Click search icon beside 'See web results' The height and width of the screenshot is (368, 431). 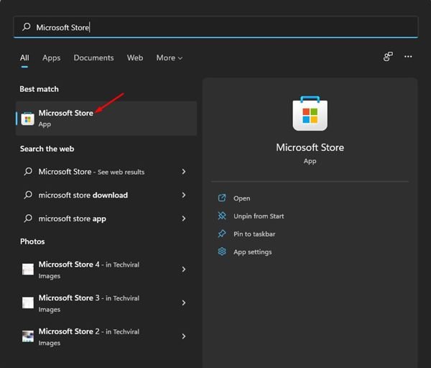coord(28,171)
